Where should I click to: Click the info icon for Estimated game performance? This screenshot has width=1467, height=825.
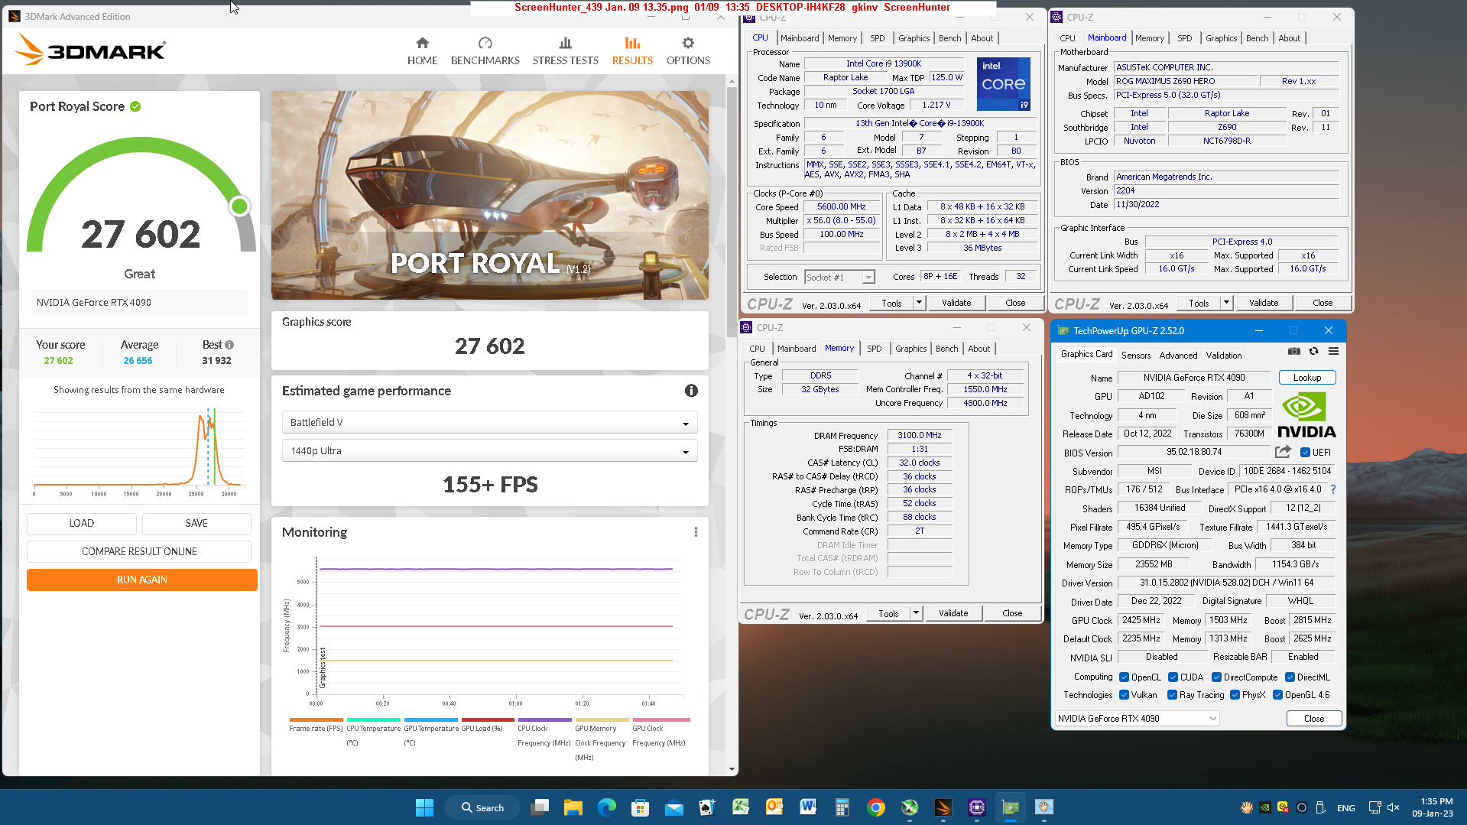(x=691, y=391)
